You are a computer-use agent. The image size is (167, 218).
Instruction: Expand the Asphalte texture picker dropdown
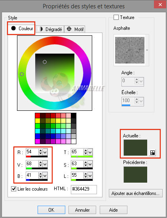[x=147, y=50]
